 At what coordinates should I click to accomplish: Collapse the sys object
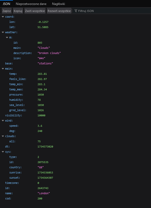[x=3, y=152]
